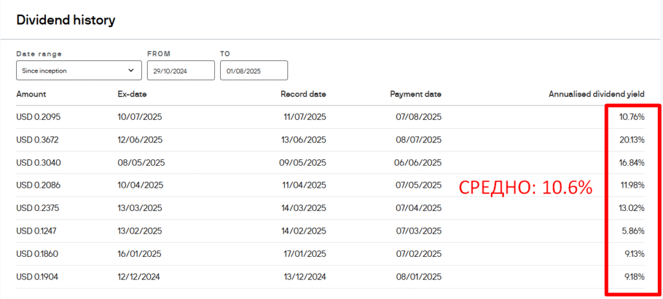Image resolution: width=663 pixels, height=299 pixels.
Task: Click the Ex-date column header
Action: point(132,94)
